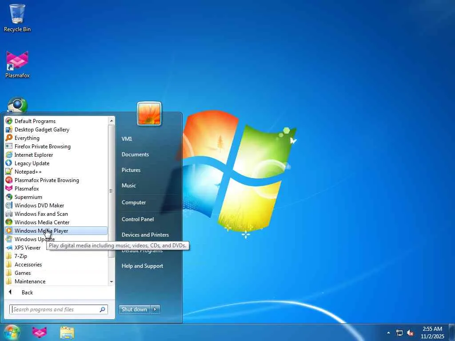Open Windows Media Player icon
The height and width of the screenshot is (341, 455).
click(9, 230)
